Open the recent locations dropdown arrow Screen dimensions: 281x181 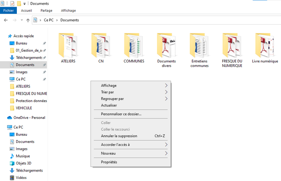coord(22,20)
